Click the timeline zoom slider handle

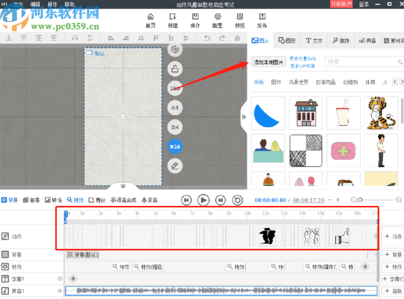tap(360, 200)
